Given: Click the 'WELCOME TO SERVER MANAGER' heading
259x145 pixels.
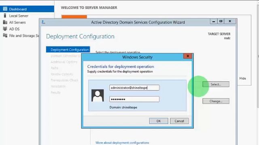Looking at the screenshot, I should tap(89, 8).
